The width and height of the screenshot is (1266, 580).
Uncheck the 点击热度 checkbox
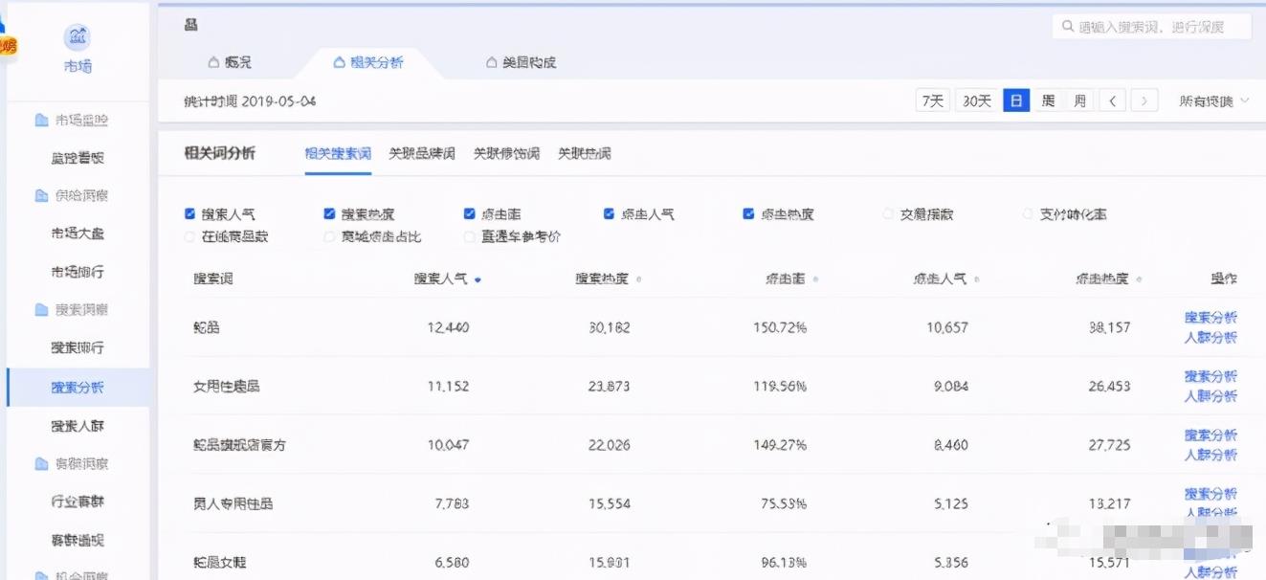point(748,214)
